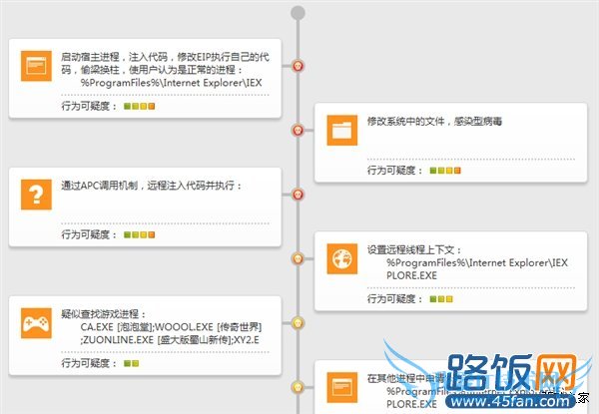Click the question mark icon beside 通过APC调用机制

click(36, 195)
